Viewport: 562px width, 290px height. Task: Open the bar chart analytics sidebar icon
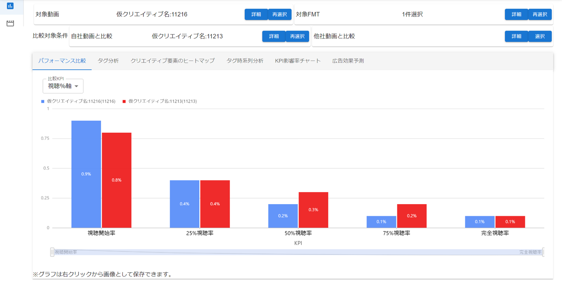(x=10, y=6)
